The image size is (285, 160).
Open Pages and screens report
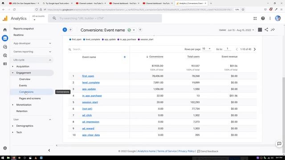(30, 98)
